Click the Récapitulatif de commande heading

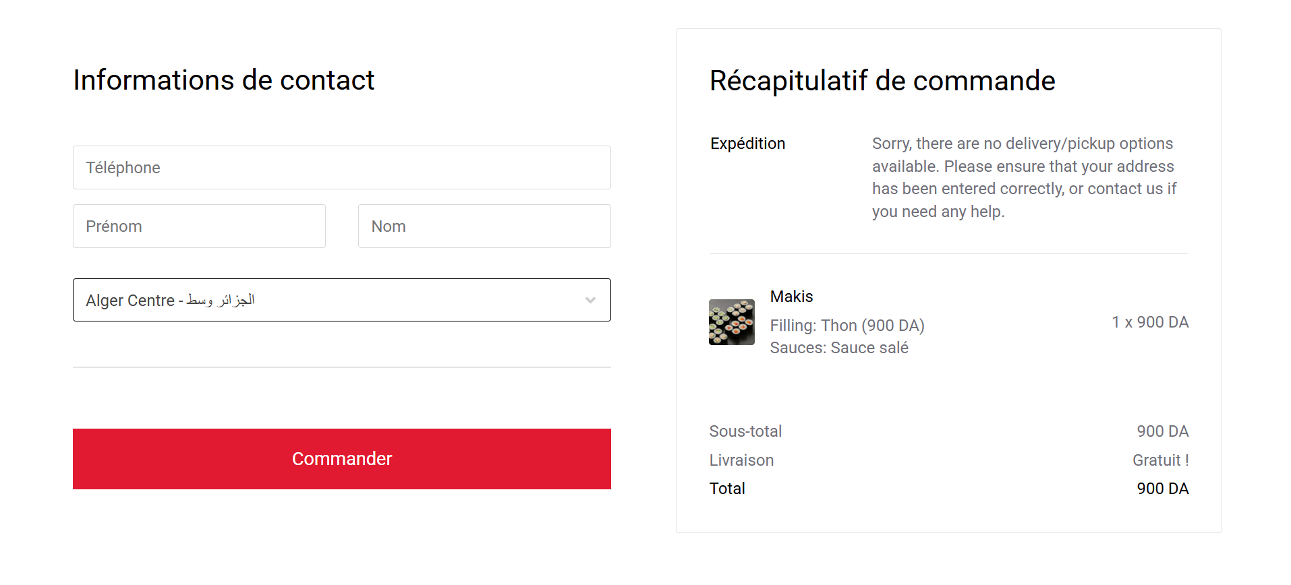[x=882, y=81]
